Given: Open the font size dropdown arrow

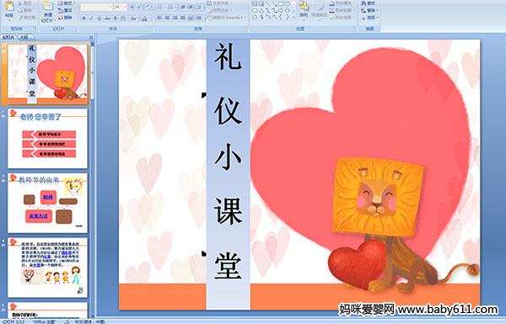Looking at the screenshot, I should pos(125,7).
